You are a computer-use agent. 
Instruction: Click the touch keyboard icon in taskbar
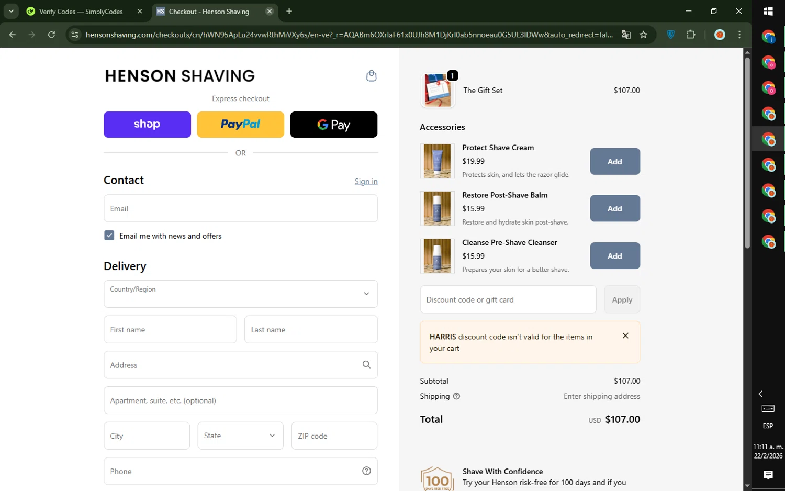coord(768,408)
